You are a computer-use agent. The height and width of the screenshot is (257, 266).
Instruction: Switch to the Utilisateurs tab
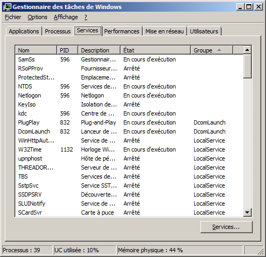coord(204,31)
